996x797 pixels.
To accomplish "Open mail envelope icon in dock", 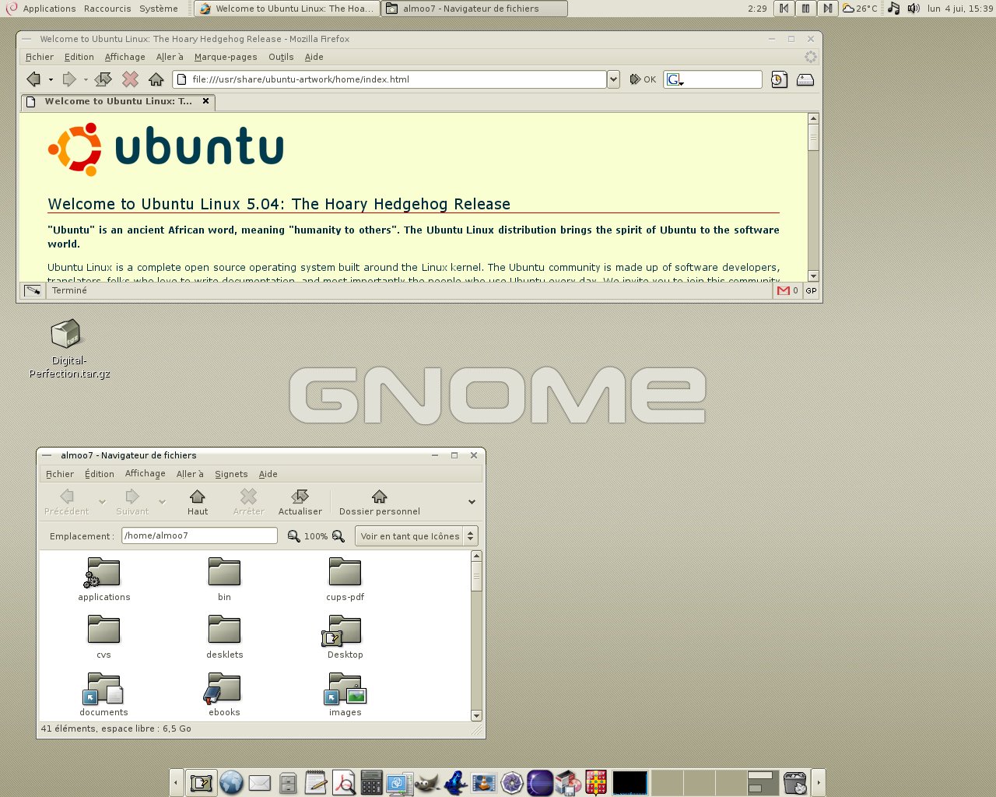I will 259,782.
